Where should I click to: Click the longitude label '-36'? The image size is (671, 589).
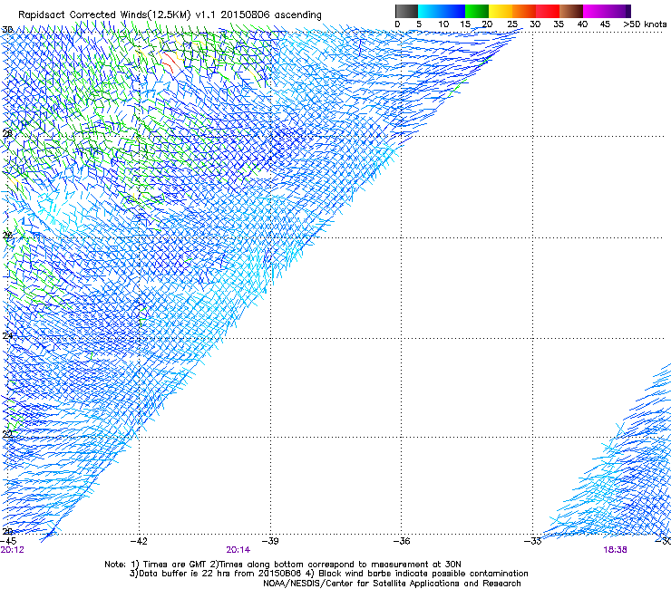[x=401, y=541]
